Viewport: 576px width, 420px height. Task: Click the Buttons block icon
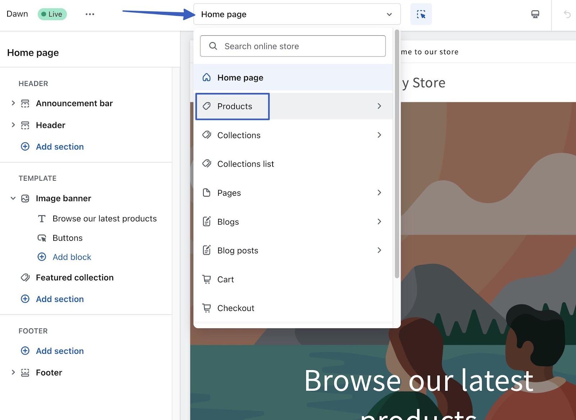tap(42, 238)
